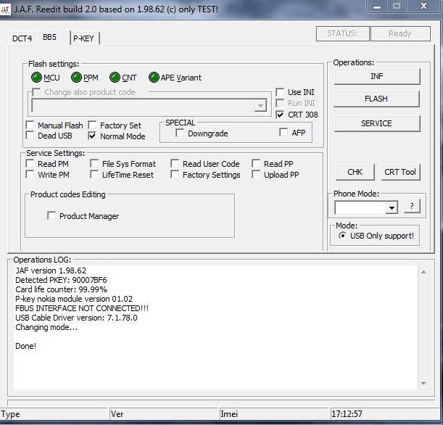Toggle the Normal Mode checkbox
The image size is (443, 425).
click(92, 136)
